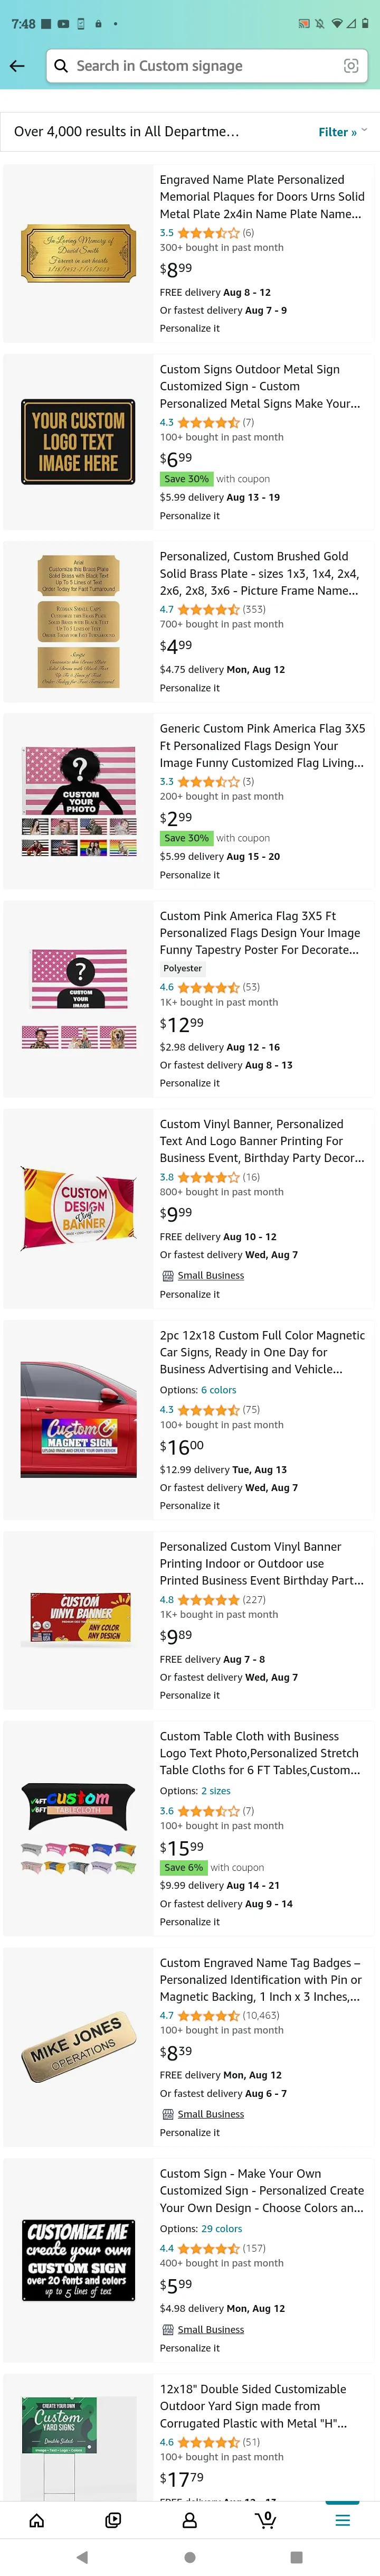Tap the back arrow icon
This screenshot has height=2576, width=380.
[x=17, y=66]
